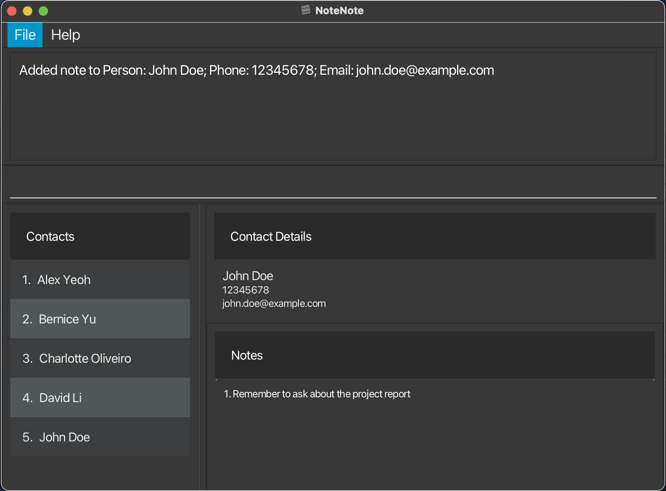This screenshot has width=666, height=491.
Task: Select the note about the project report
Action: [x=317, y=394]
